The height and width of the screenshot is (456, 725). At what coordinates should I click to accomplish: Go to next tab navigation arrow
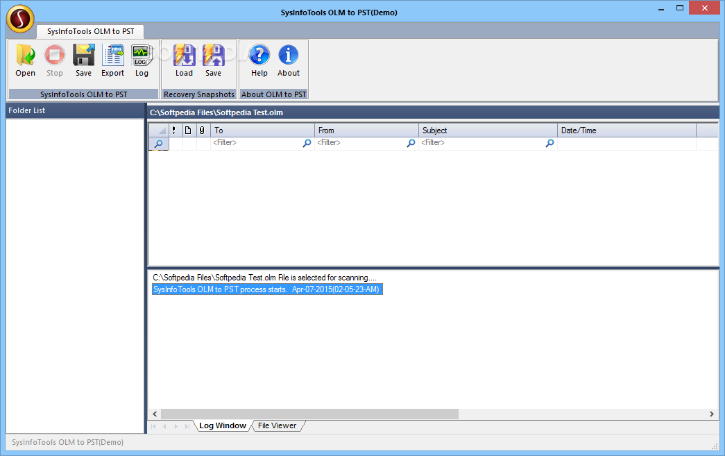176,426
